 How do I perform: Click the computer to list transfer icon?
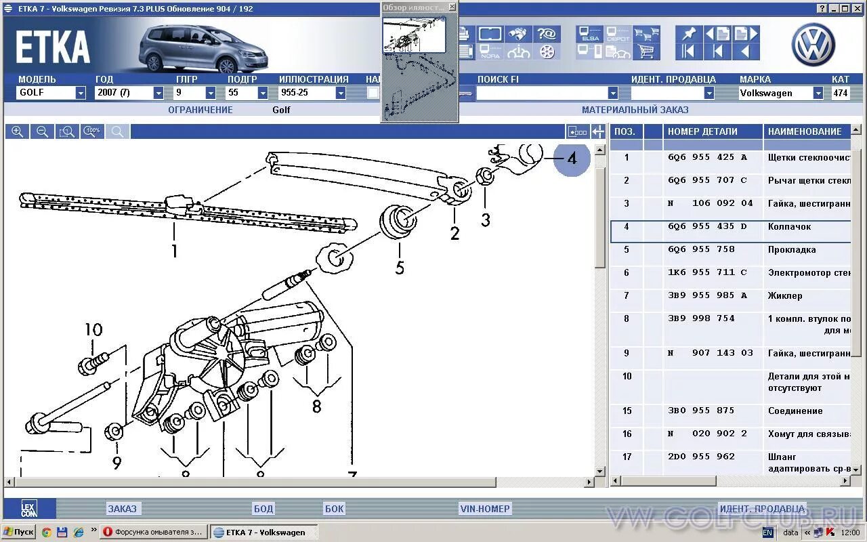[590, 51]
